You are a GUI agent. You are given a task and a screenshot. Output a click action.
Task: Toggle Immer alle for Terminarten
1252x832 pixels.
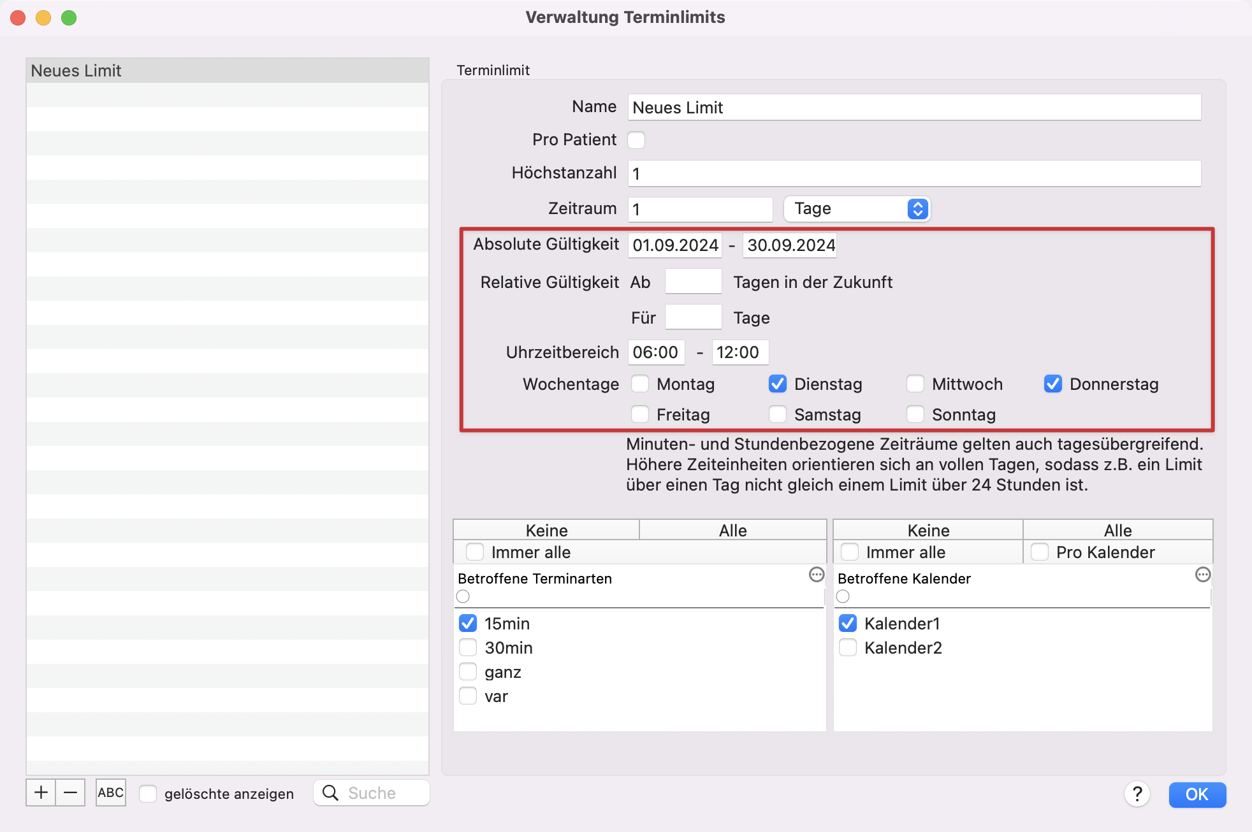(x=475, y=552)
